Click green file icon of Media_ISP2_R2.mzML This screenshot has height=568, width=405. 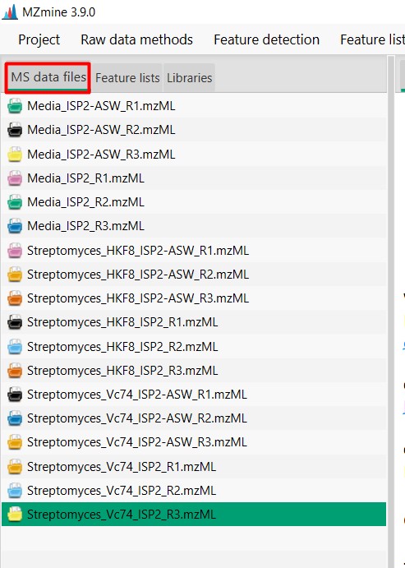[15, 202]
